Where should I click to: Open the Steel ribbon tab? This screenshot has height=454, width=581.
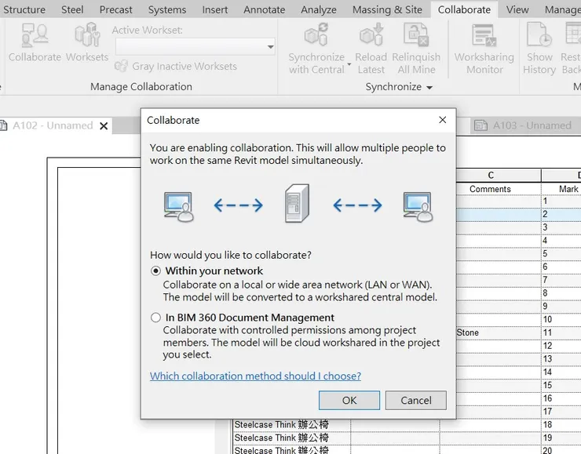click(x=72, y=9)
